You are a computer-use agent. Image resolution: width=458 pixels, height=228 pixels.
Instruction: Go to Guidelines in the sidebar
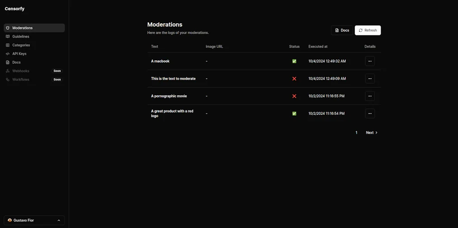point(34,37)
